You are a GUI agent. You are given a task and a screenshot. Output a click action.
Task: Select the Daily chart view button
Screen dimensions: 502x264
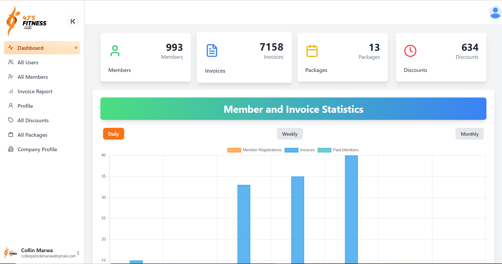coord(113,134)
